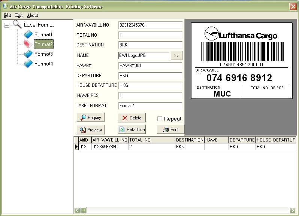Click the >> browse button next to NAME
Viewport: 299px width, 216px height.
coord(176,55)
